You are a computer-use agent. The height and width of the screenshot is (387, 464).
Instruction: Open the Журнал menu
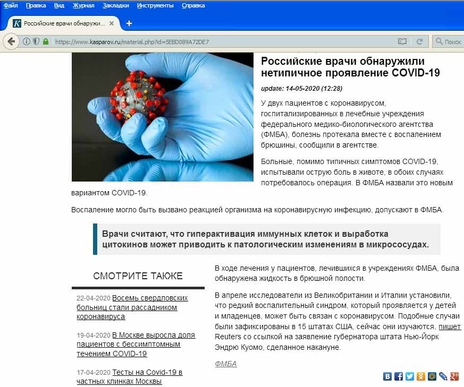pos(83,5)
